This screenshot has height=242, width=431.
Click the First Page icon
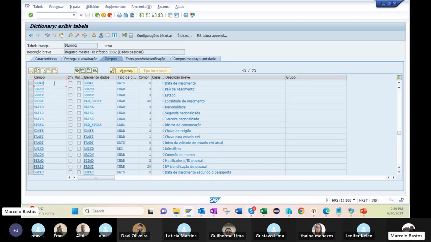tap(141, 15)
